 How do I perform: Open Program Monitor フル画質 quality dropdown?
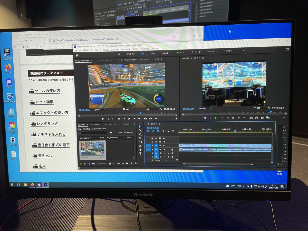click(x=259, y=108)
